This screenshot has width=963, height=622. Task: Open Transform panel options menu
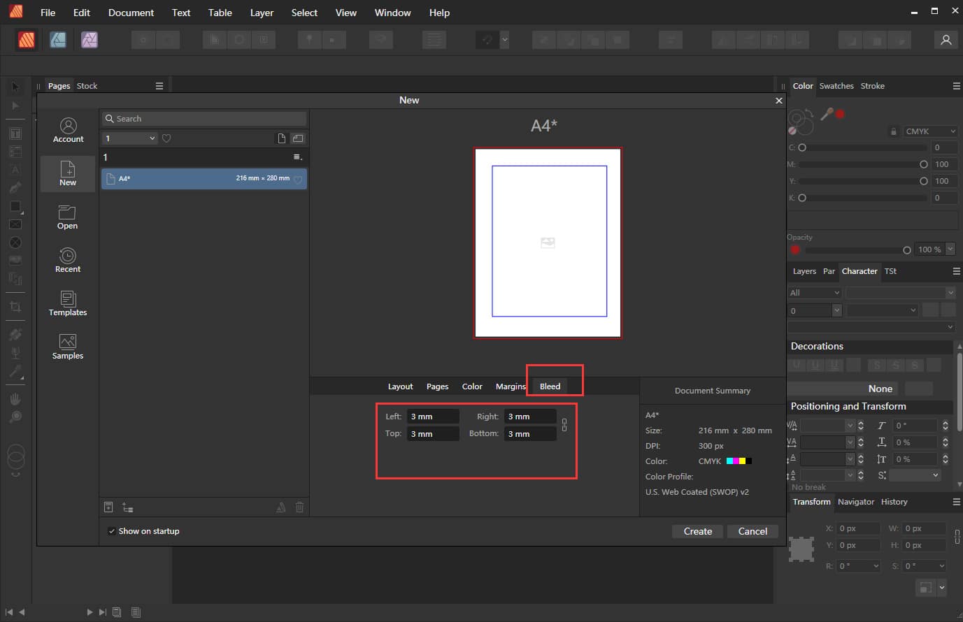click(956, 502)
